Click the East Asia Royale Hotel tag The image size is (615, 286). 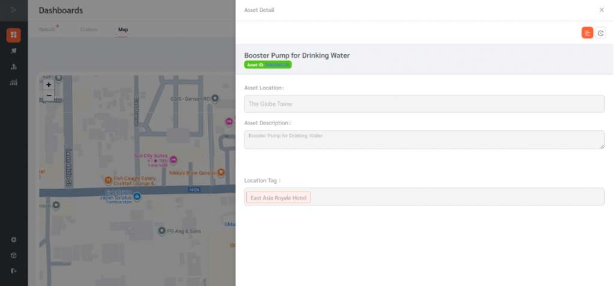(279, 198)
